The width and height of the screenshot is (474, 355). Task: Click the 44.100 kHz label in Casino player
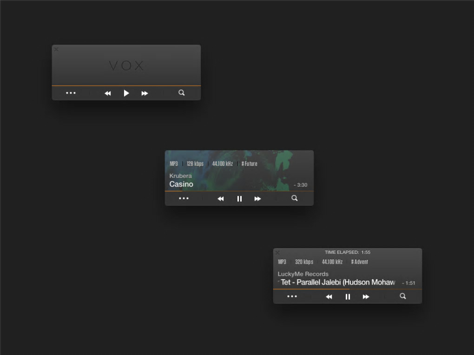point(223,164)
